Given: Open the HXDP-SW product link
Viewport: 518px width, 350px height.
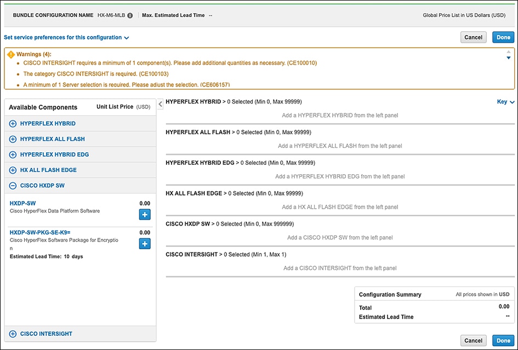Looking at the screenshot, I should coord(22,203).
